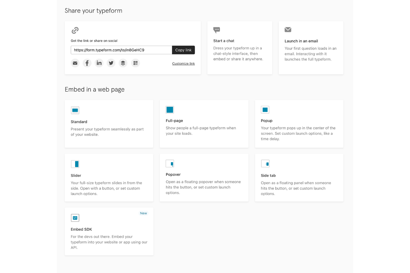410x273 pixels.
Task: Select the Slider embed icon
Action: [x=75, y=164]
